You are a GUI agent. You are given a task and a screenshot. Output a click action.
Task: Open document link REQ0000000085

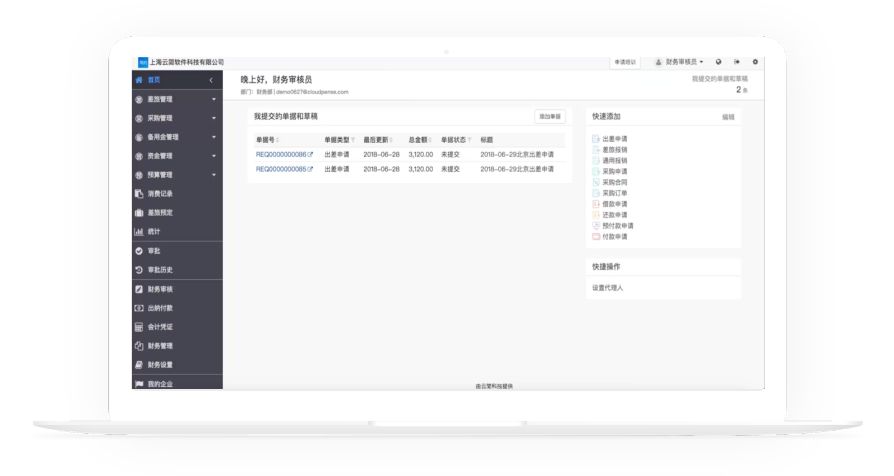point(281,169)
